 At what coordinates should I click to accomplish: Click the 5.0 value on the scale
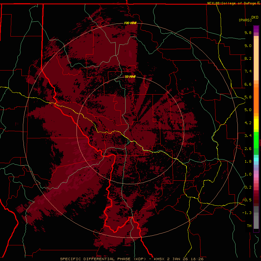(x=248, y=110)
